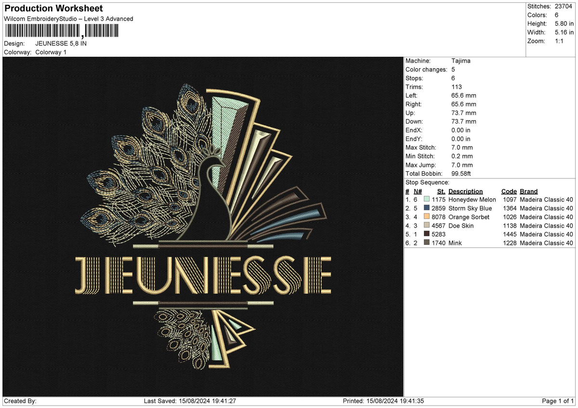Click the Min Stitch value 0.2 mm

(x=462, y=156)
